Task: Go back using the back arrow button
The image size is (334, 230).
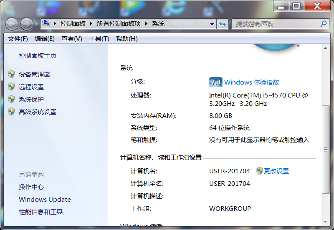Action: [12, 24]
